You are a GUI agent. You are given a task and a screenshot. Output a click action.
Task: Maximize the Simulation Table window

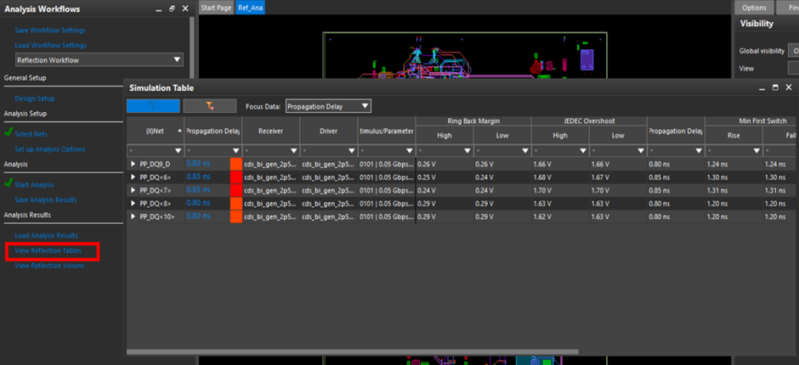(774, 87)
